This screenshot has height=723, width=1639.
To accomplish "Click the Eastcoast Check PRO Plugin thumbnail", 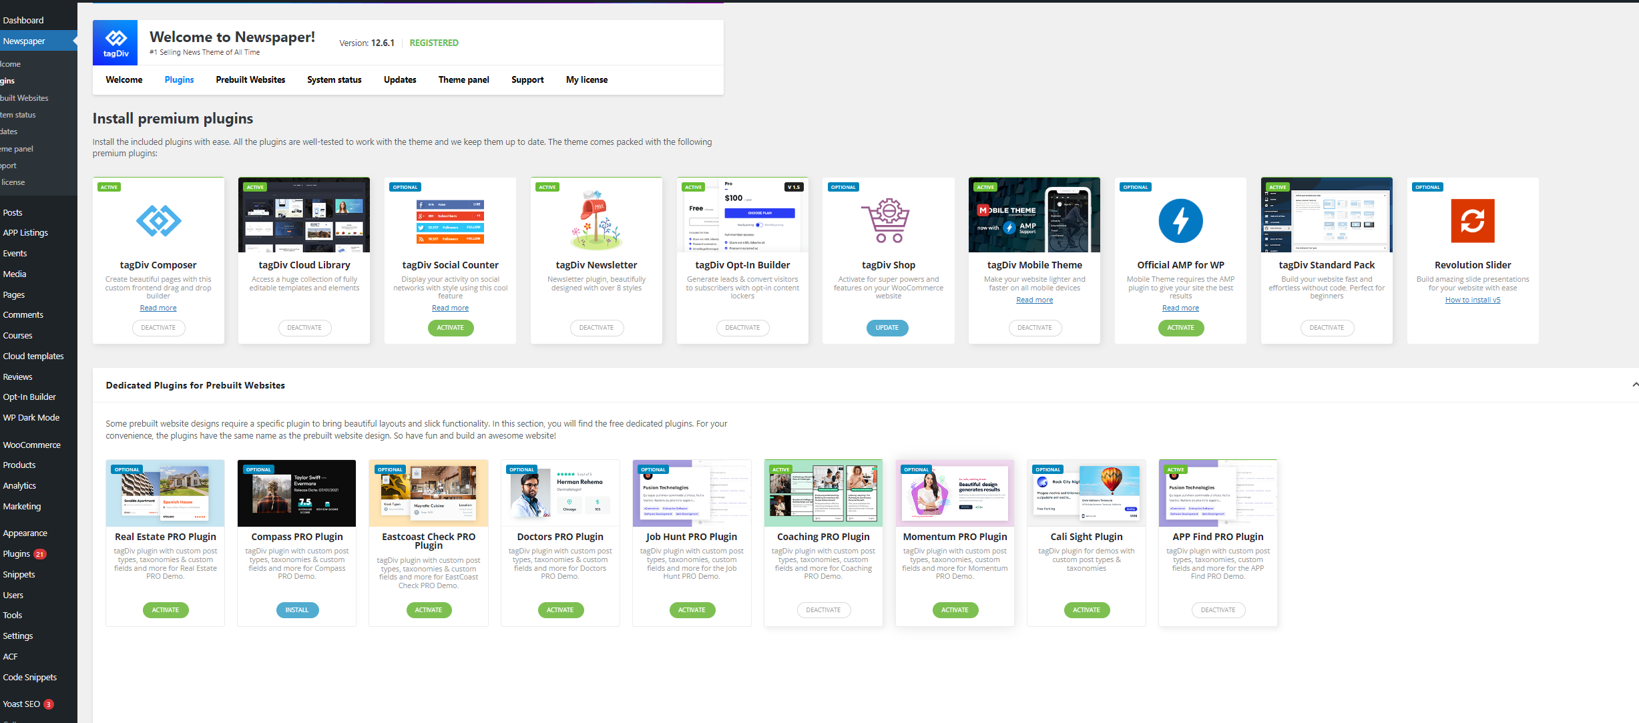I will coord(429,493).
